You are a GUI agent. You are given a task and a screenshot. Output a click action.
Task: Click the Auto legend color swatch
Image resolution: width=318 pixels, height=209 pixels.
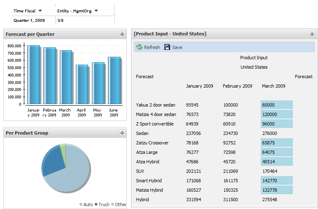81,204
